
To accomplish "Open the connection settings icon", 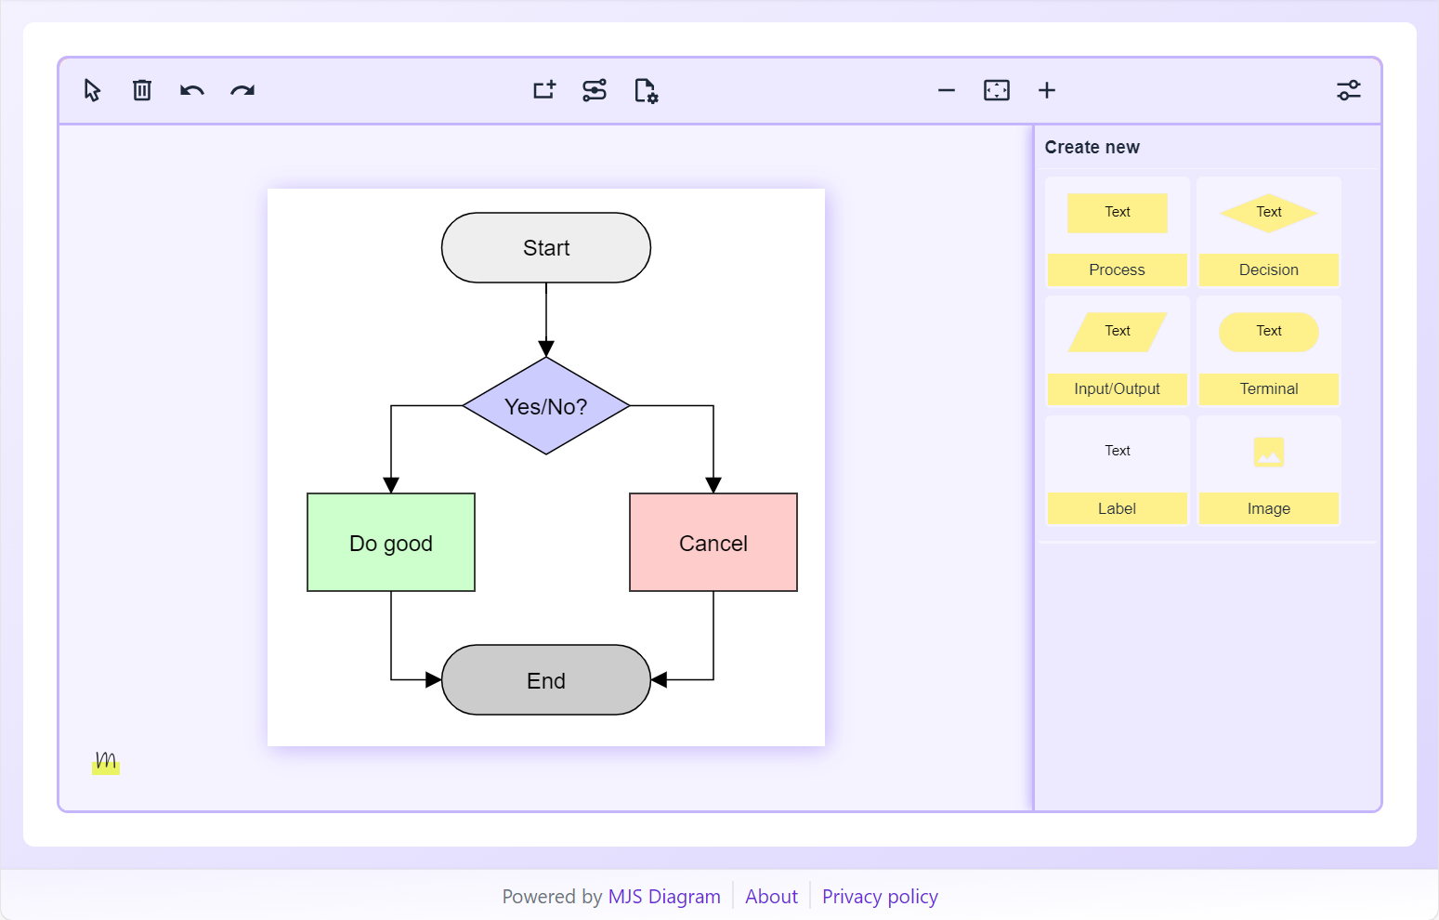I will 595,90.
